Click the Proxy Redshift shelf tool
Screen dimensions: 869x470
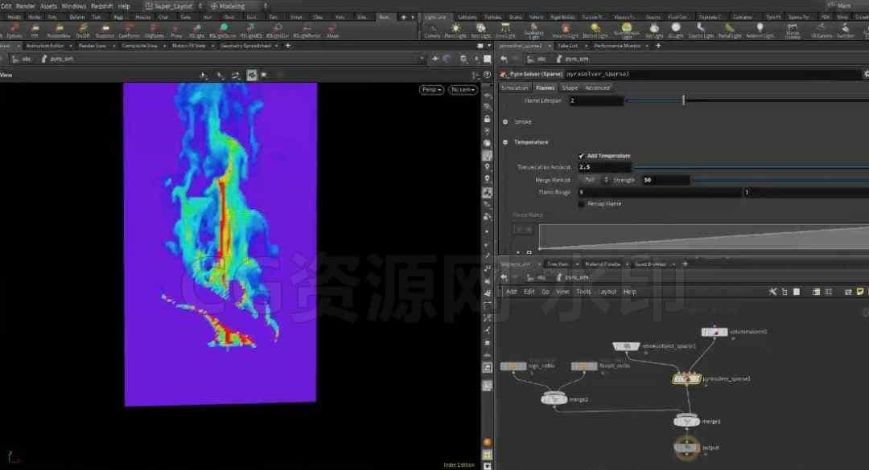tap(176, 31)
